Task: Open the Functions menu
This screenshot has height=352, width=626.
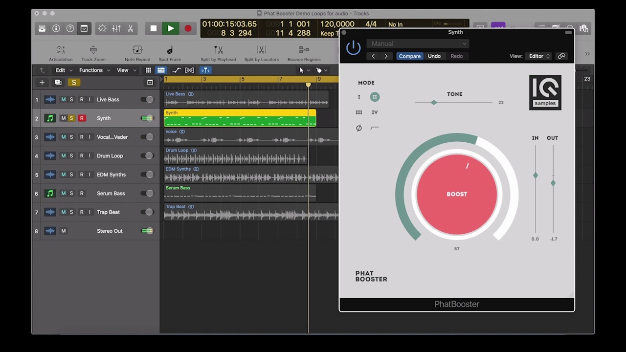Action: point(95,70)
